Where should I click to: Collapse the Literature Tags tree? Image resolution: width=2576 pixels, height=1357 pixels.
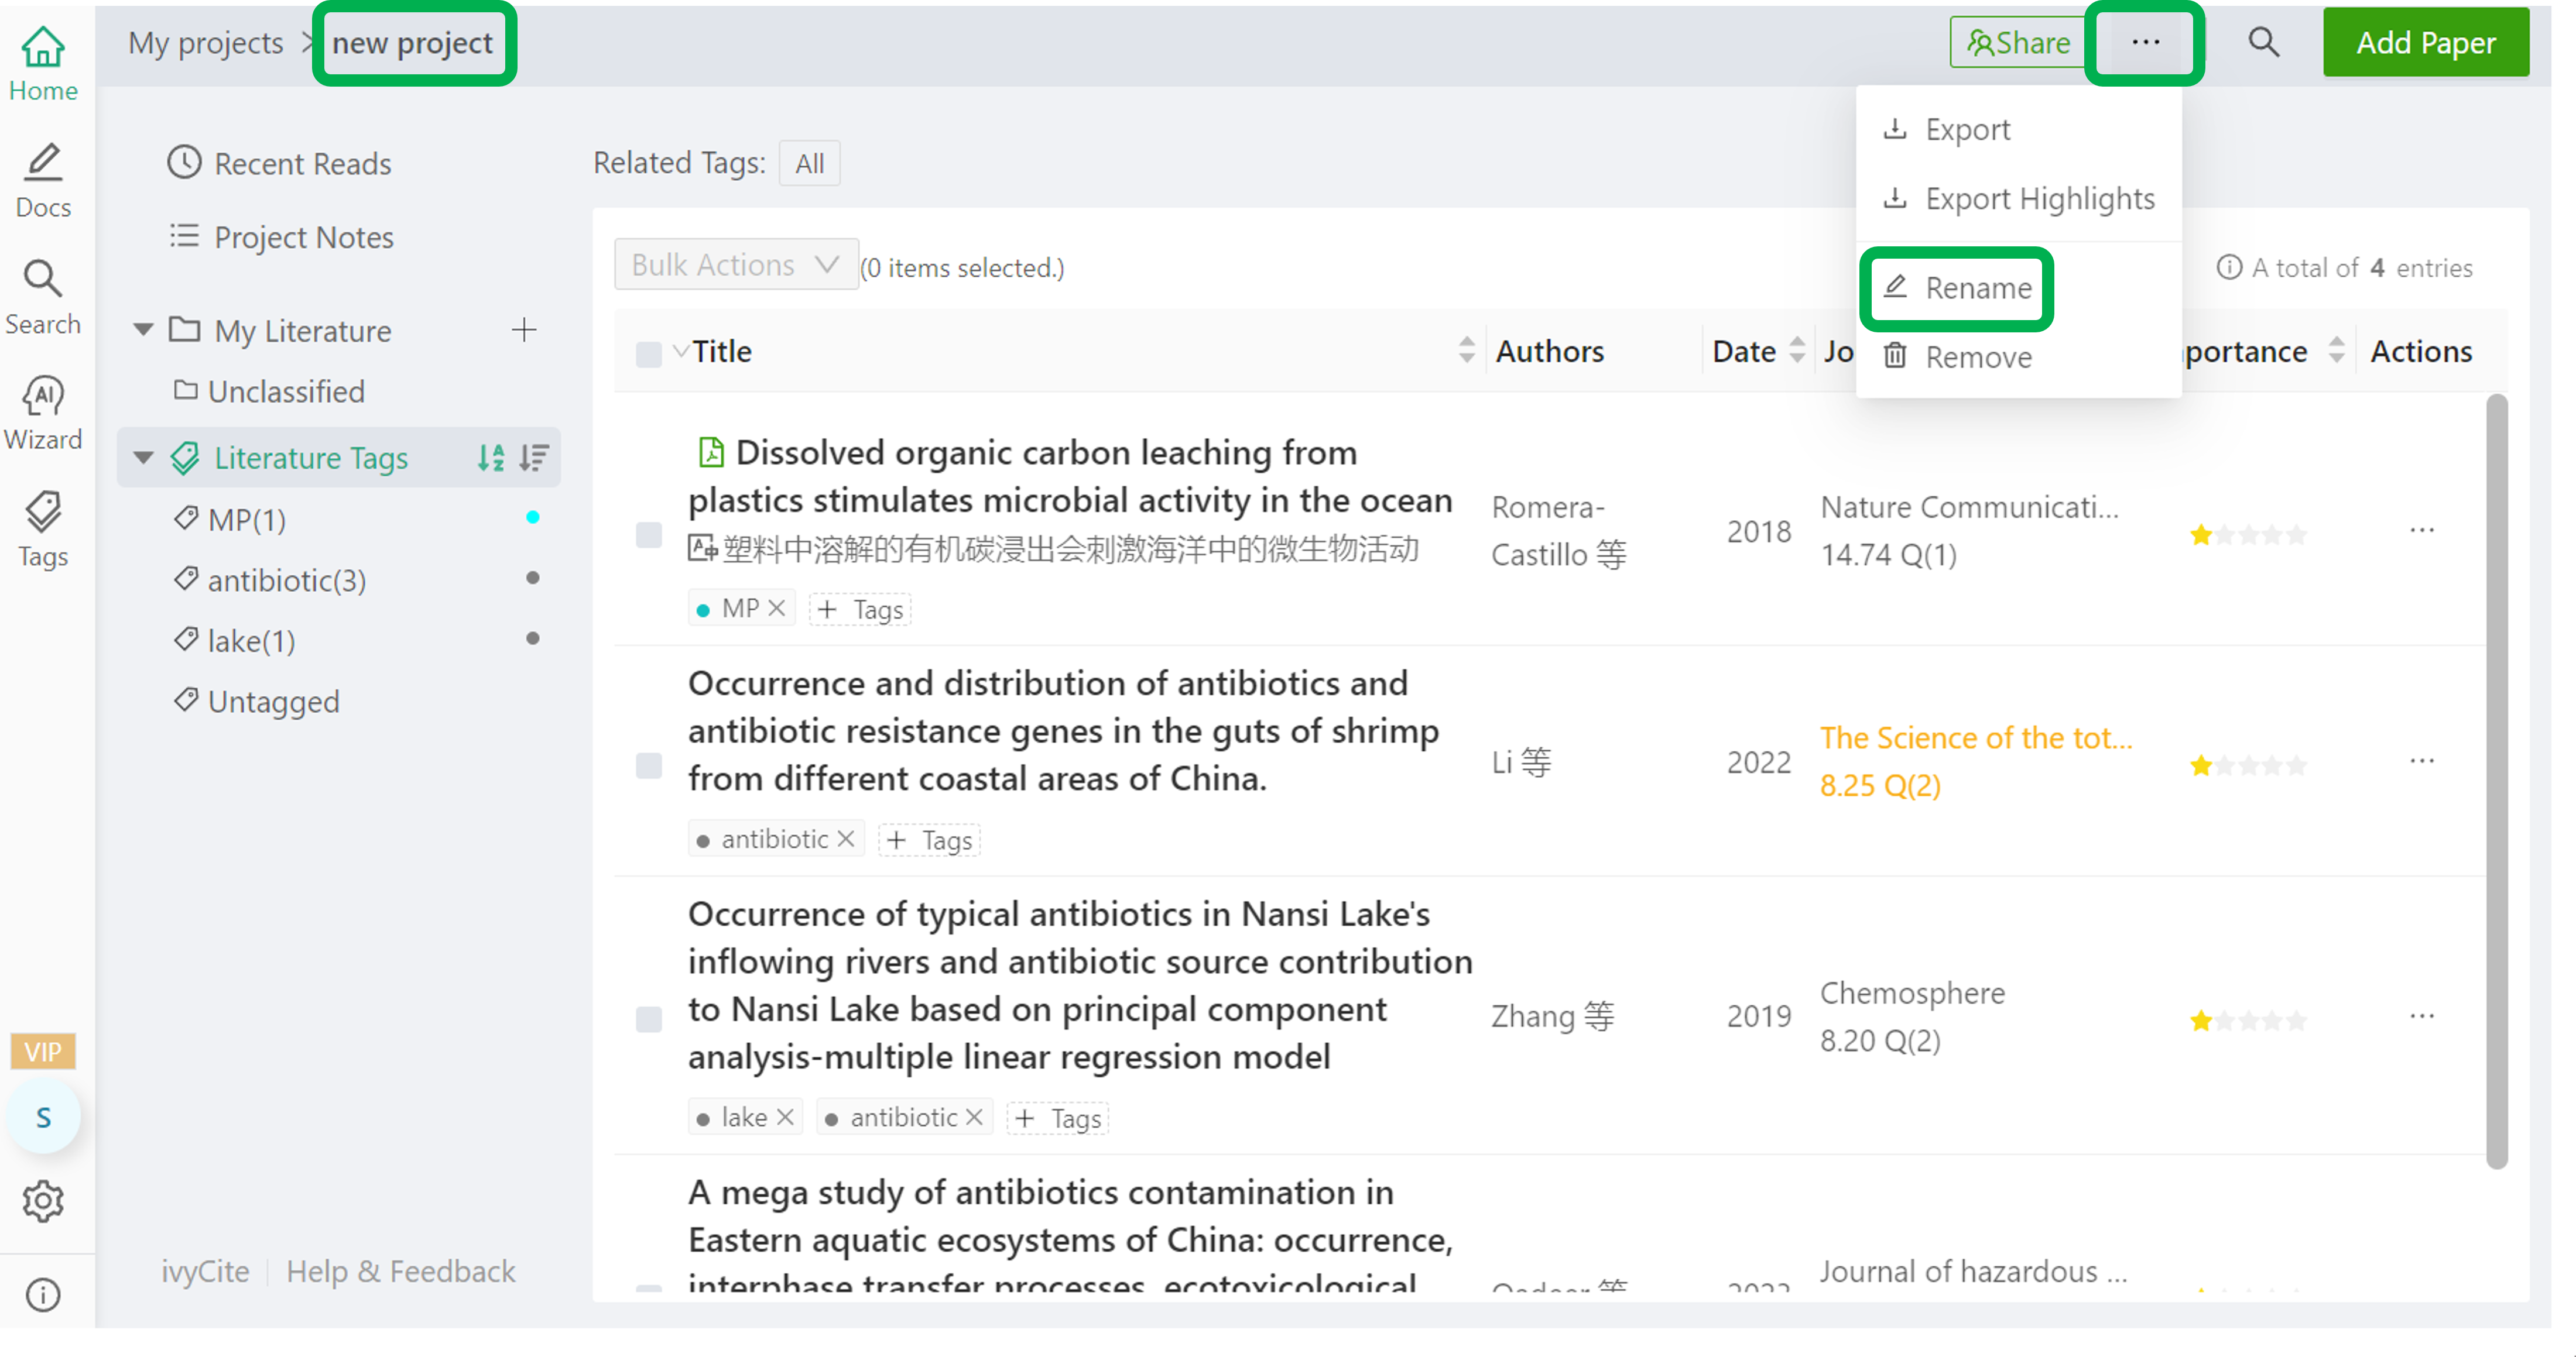point(143,458)
